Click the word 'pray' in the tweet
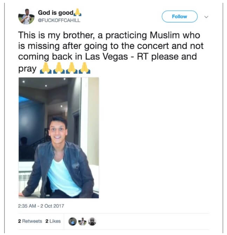 (x=27, y=69)
